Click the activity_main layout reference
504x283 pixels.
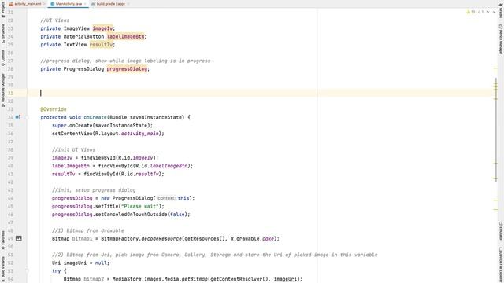coord(140,134)
